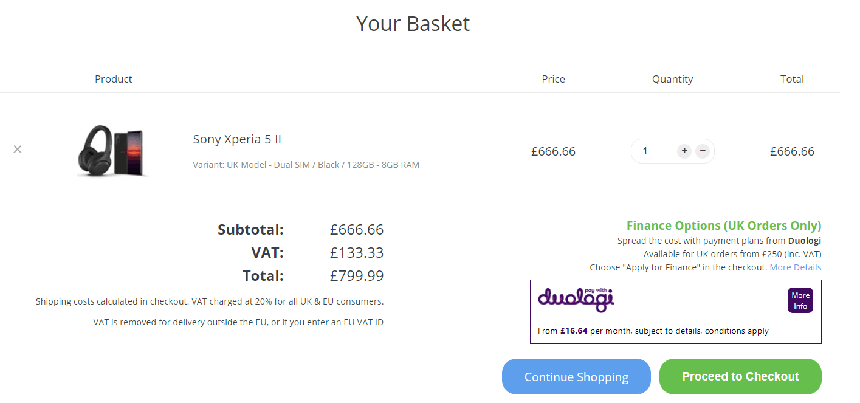
Task: Click Continue Shopping button
Action: 576,377
